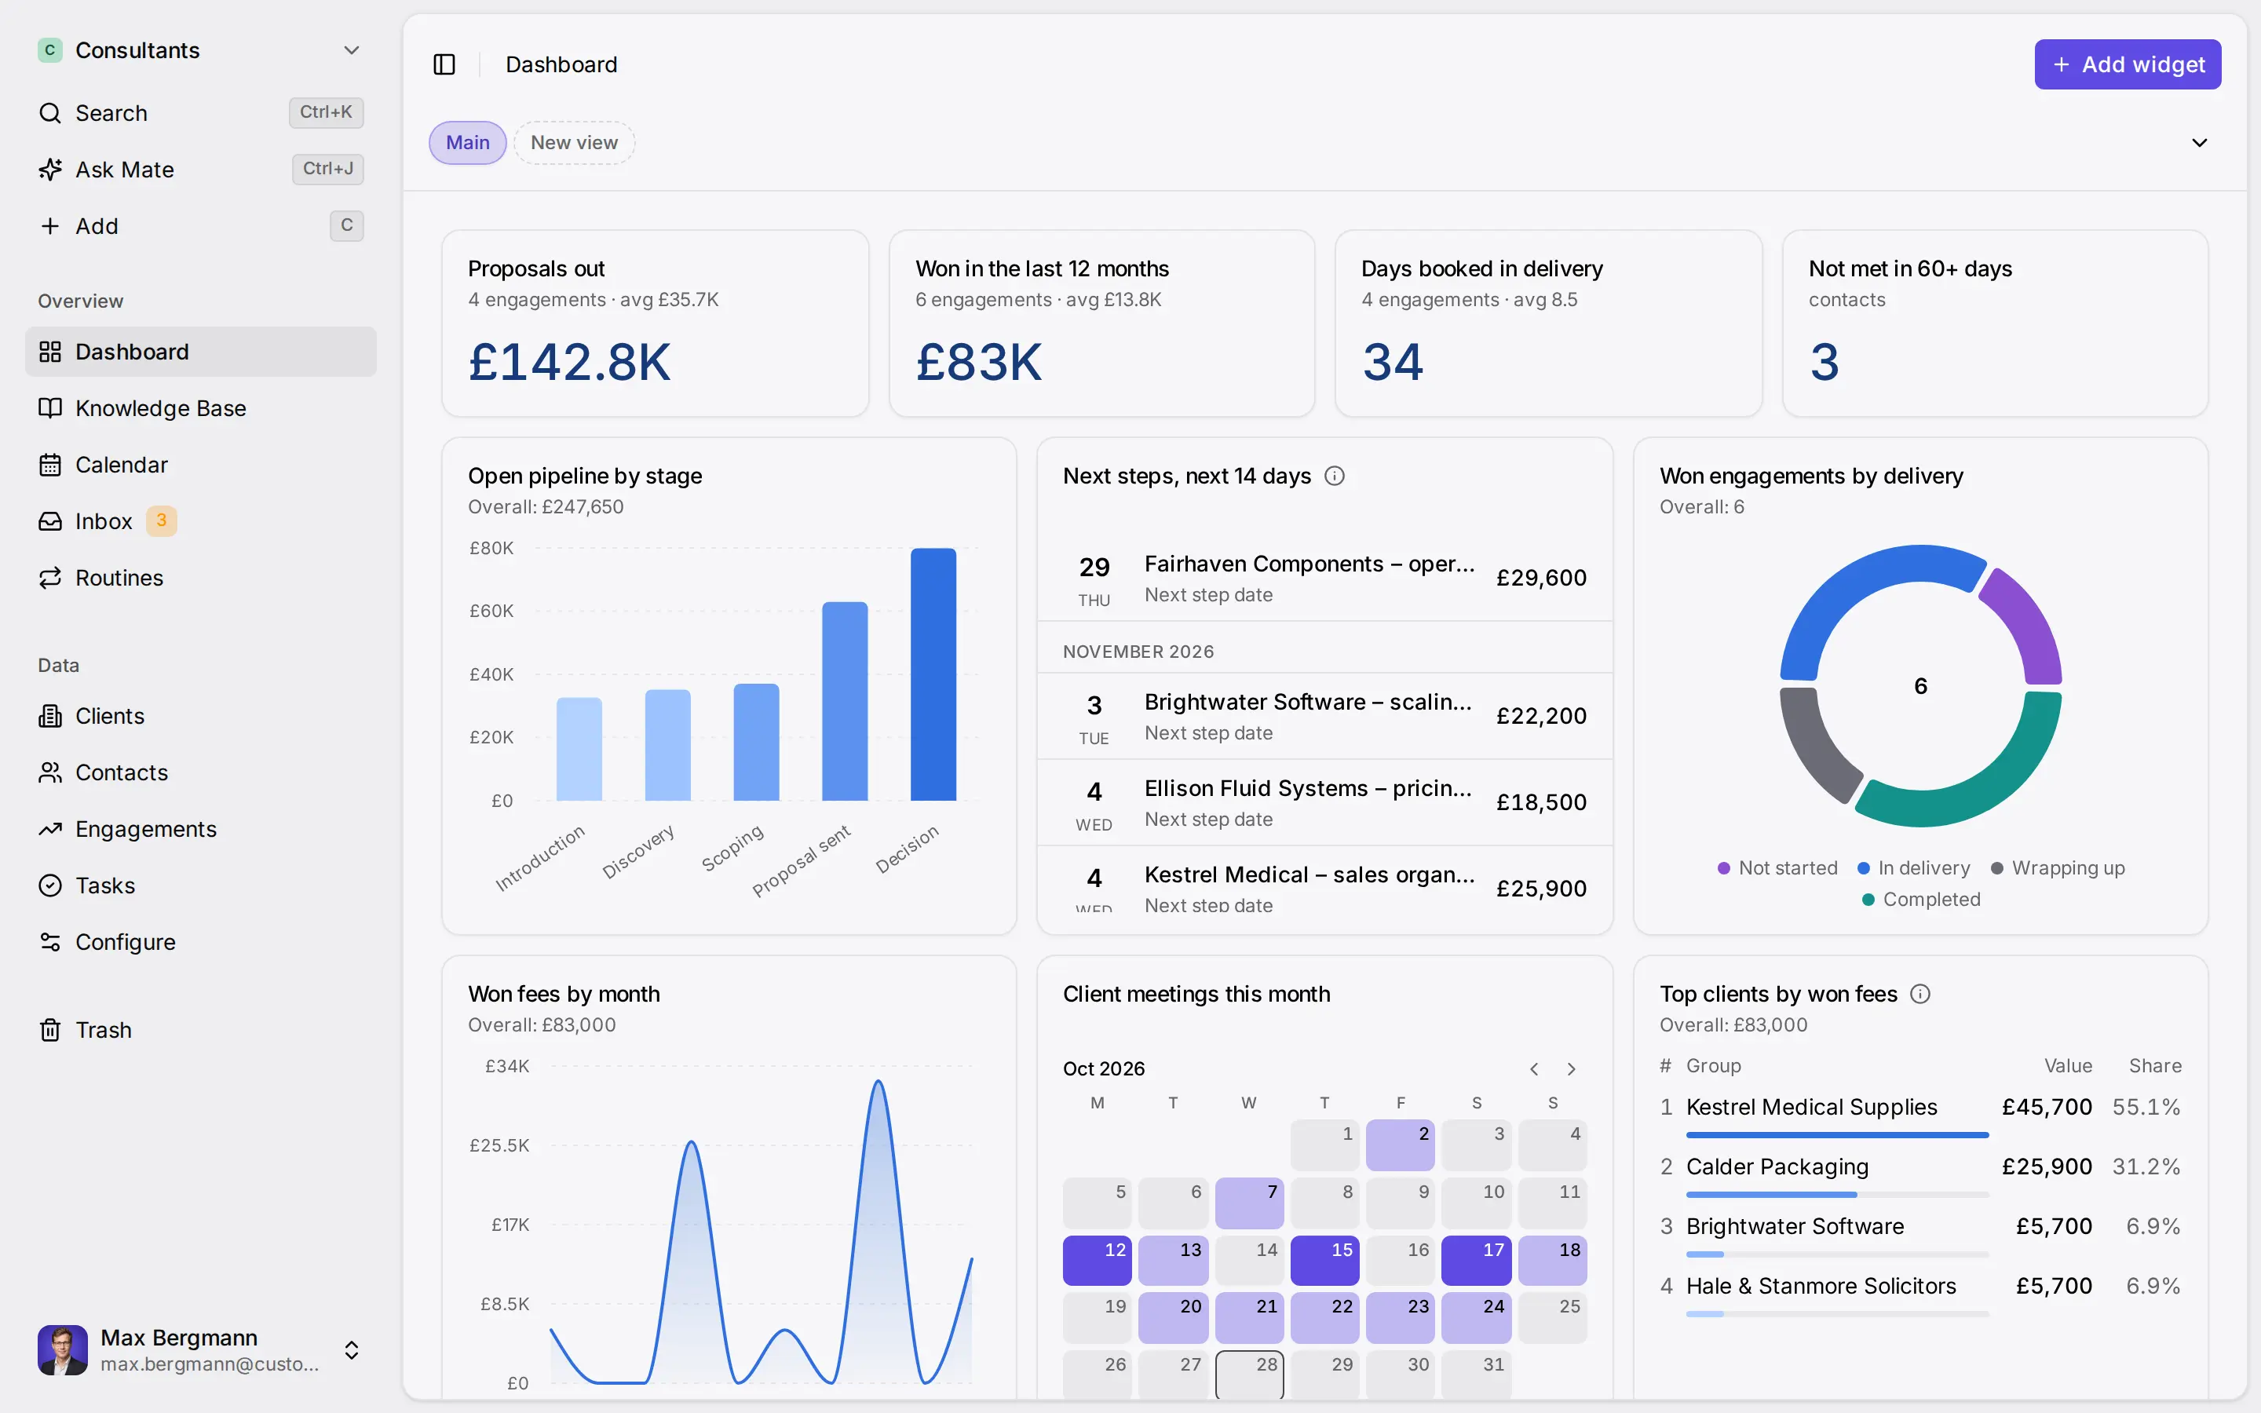Click the Contacts people icon
The image size is (2261, 1413).
49,773
